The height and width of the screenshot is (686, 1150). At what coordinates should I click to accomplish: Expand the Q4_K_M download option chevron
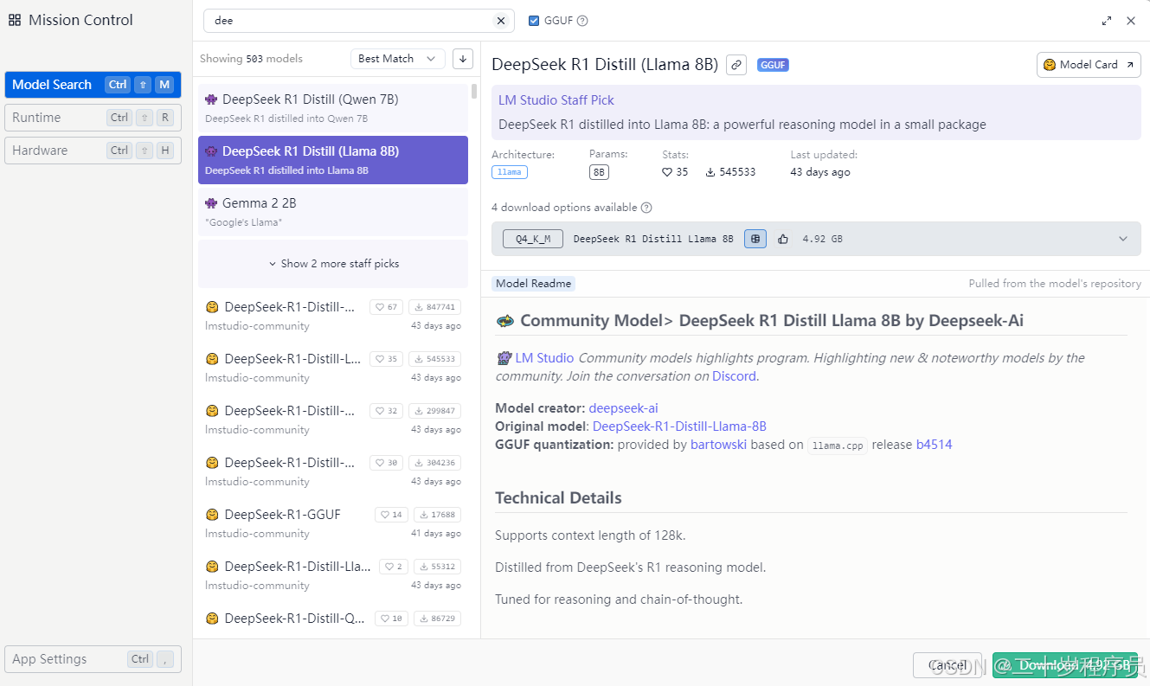click(x=1123, y=239)
